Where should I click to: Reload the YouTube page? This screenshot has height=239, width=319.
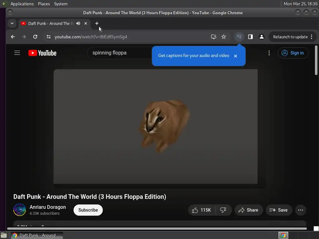(x=35, y=37)
